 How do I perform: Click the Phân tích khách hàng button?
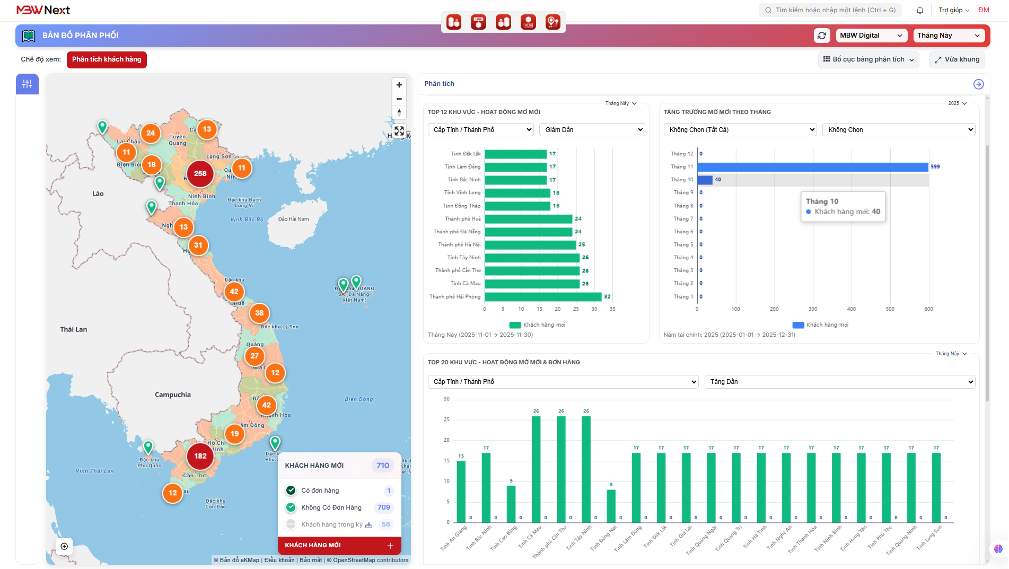[x=107, y=59]
